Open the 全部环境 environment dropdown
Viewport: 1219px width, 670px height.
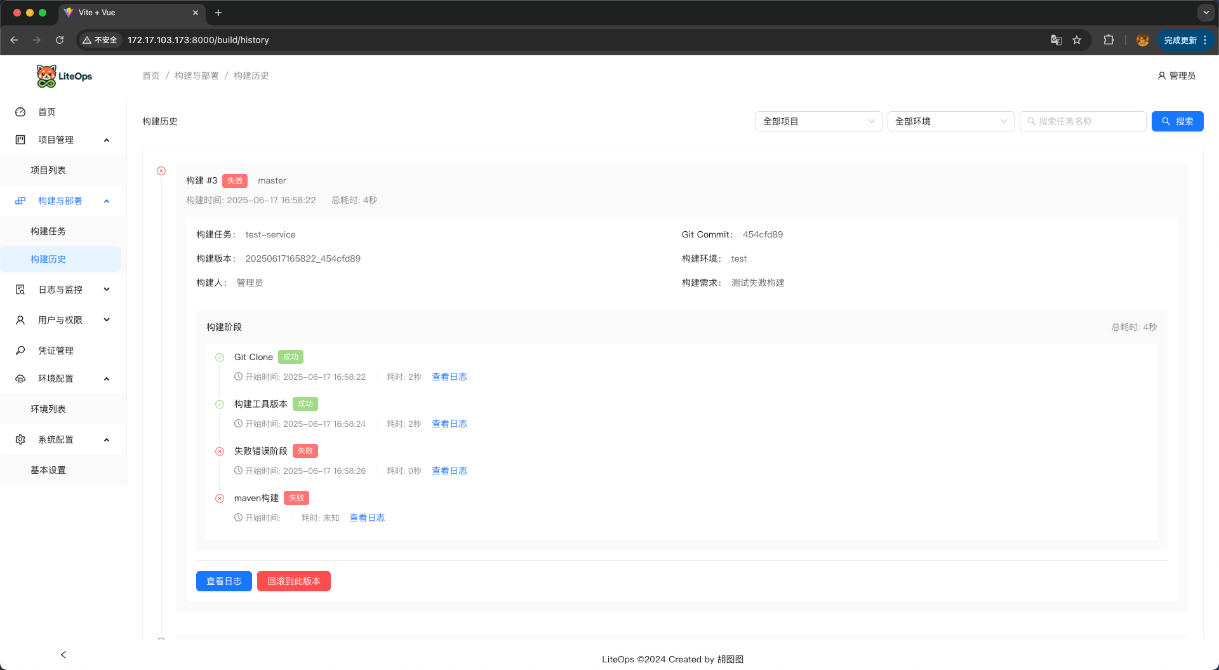coord(950,121)
